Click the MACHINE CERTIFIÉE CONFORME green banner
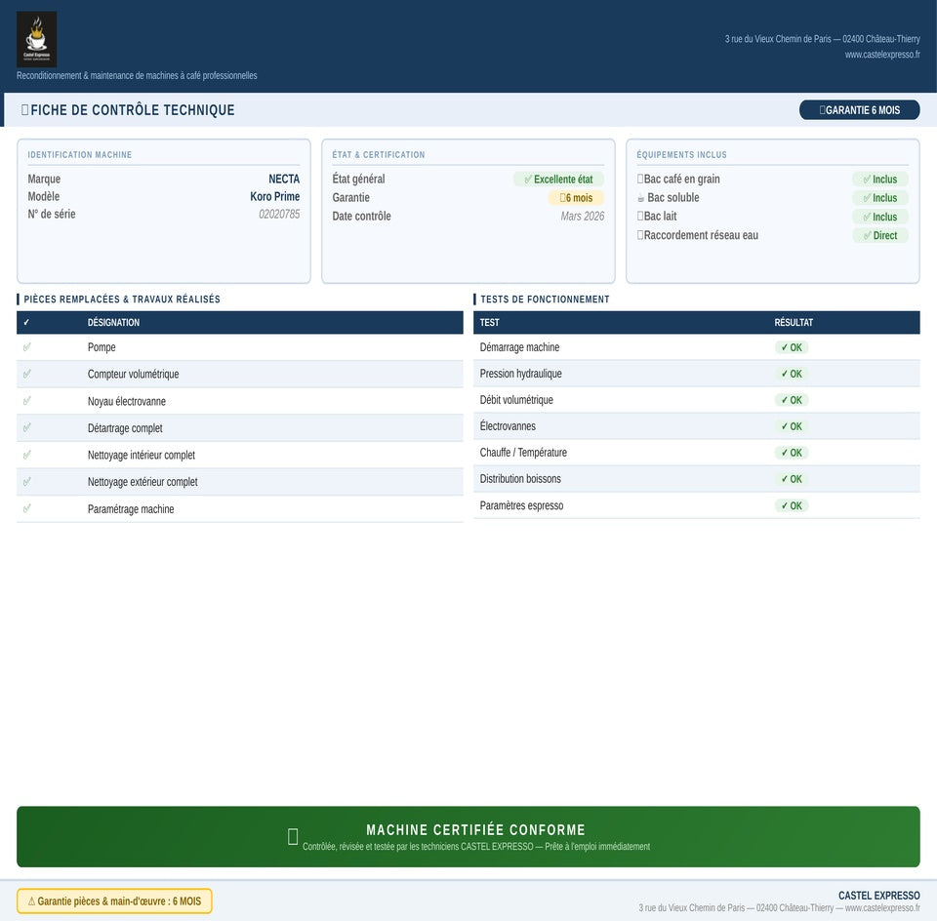The height and width of the screenshot is (921, 937). pyautogui.click(x=468, y=837)
